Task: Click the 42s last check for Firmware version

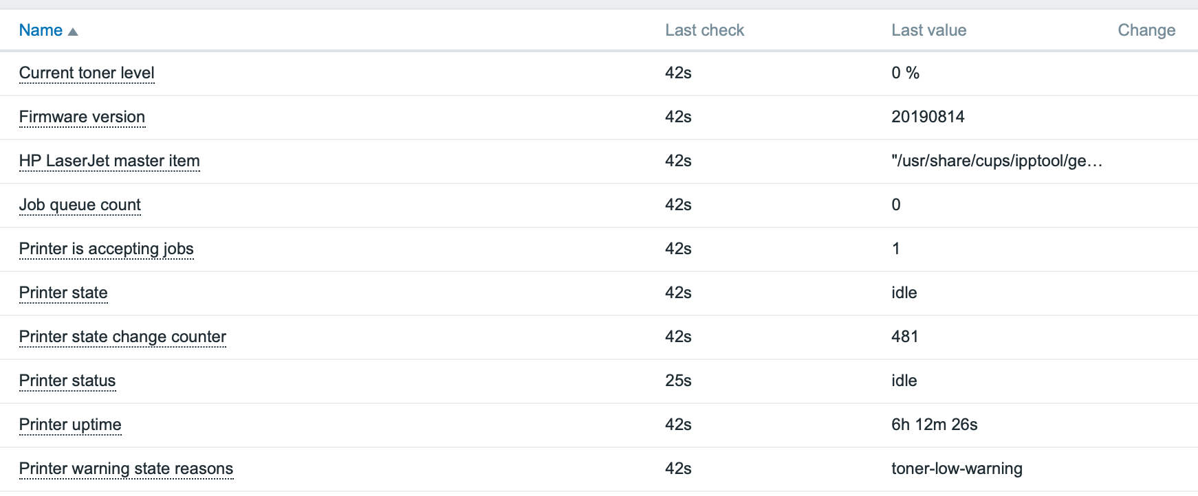Action: (x=677, y=117)
